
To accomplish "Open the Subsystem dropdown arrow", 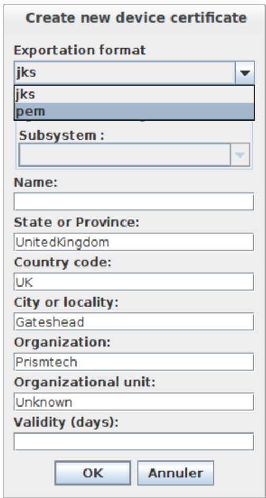I will point(240,155).
